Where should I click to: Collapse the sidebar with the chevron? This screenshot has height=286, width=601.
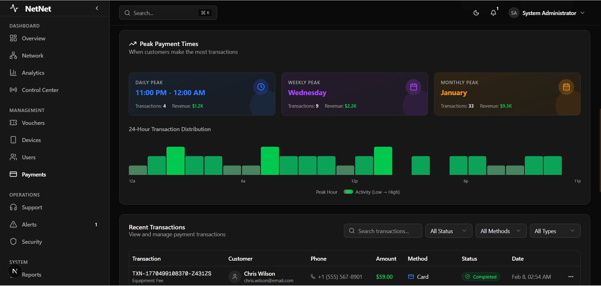97,8
